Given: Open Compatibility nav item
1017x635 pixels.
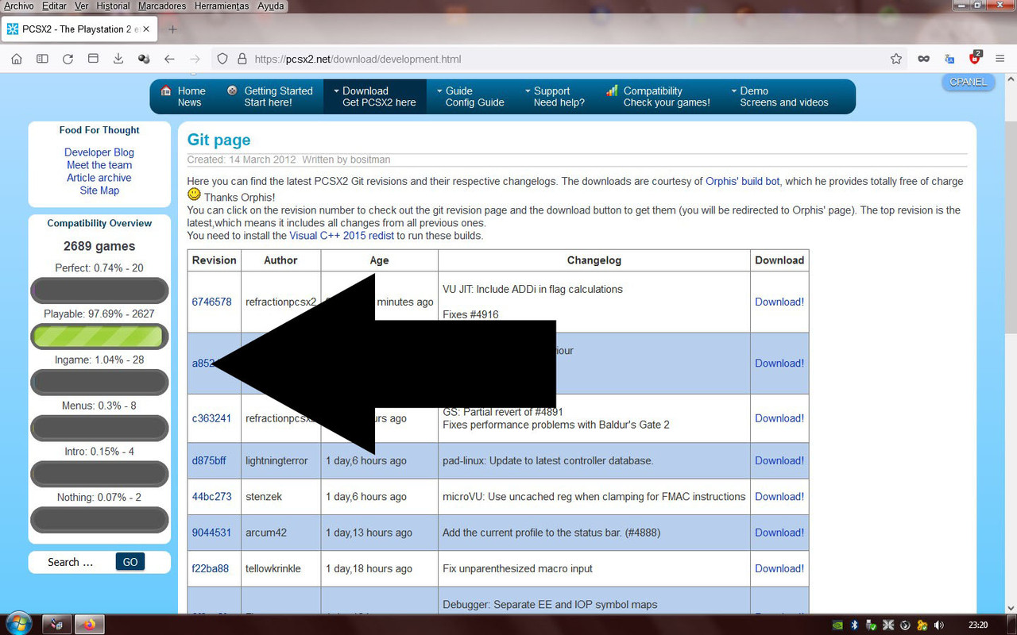Looking at the screenshot, I should 658,96.
